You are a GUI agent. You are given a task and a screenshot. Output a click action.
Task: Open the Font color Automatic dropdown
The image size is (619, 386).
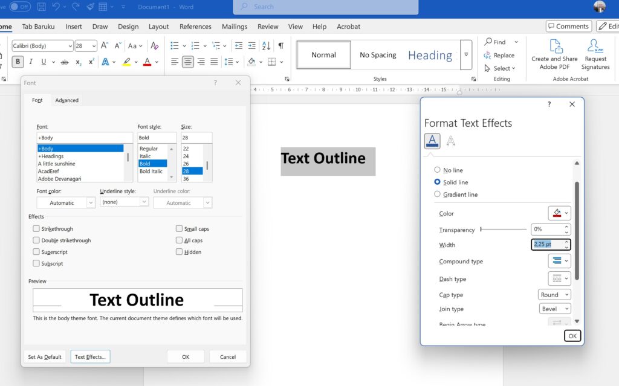(x=66, y=202)
